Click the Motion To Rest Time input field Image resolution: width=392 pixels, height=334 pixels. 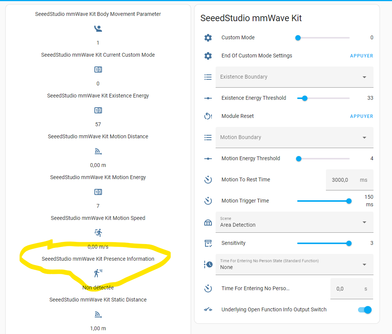click(x=349, y=180)
